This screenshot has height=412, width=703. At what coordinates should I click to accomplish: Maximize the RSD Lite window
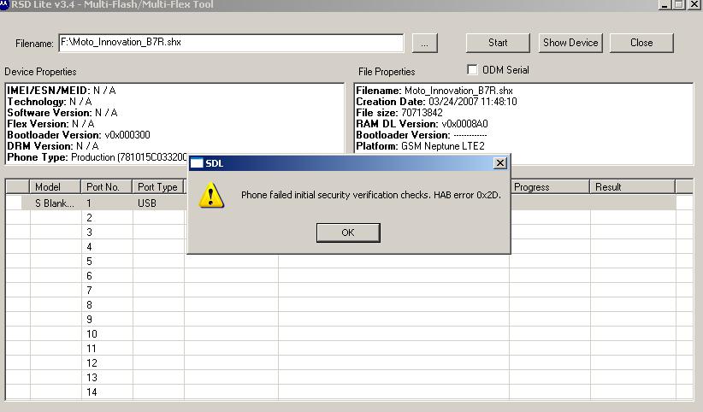(679, 4)
